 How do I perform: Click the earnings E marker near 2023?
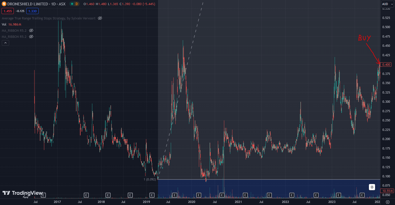click(x=338, y=195)
